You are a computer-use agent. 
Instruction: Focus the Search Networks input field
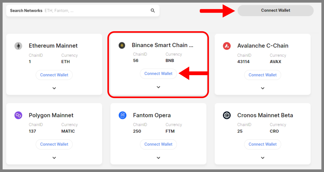tap(97, 11)
